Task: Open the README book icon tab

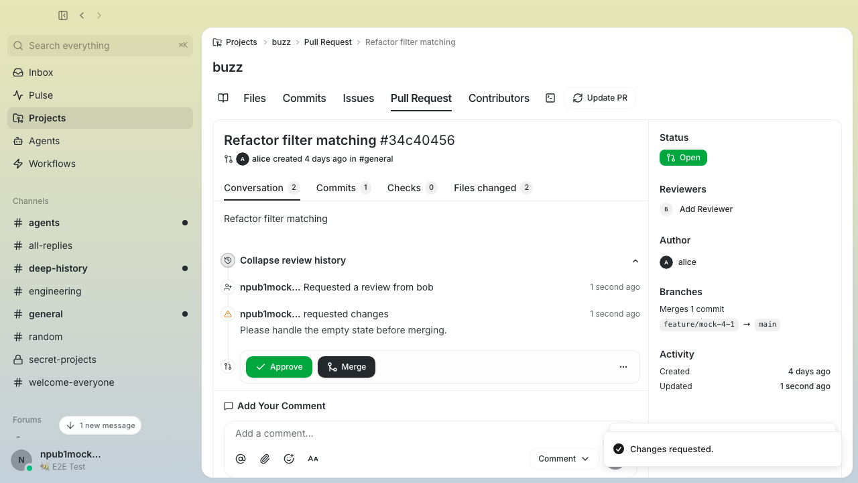Action: [x=223, y=98]
